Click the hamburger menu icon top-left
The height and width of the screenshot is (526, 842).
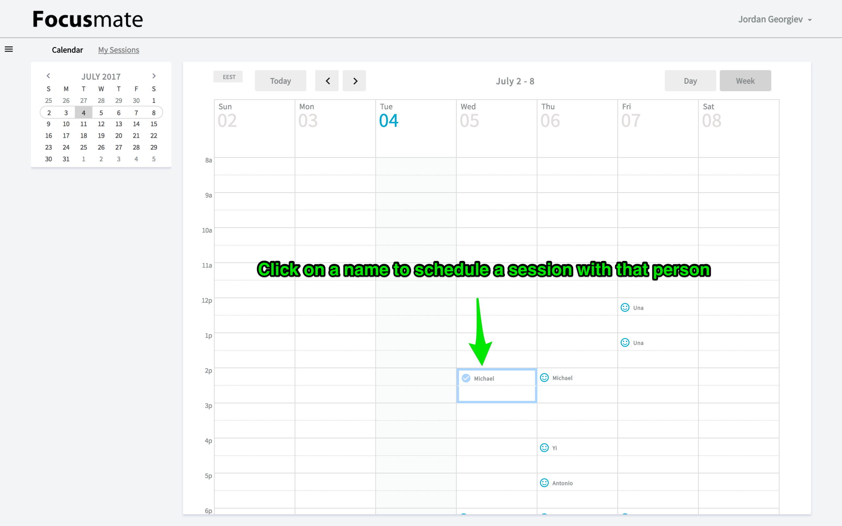click(9, 50)
